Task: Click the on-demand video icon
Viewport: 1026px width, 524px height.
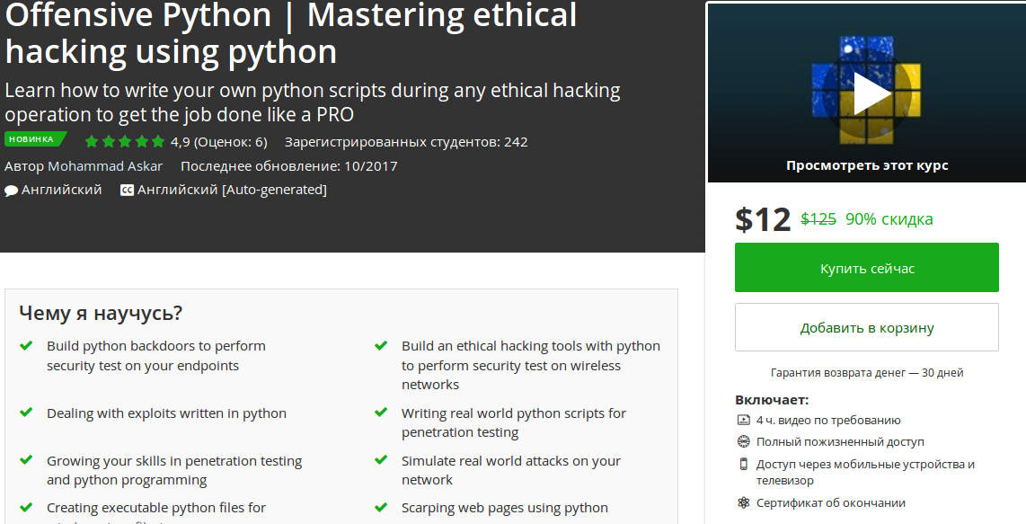Action: (x=743, y=420)
